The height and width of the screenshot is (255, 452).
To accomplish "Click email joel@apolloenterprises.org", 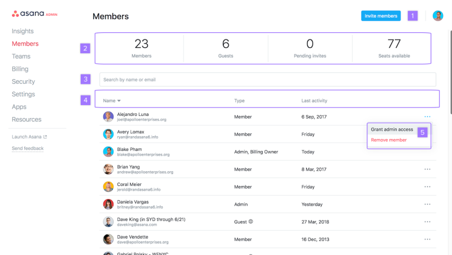I will click(142, 119).
